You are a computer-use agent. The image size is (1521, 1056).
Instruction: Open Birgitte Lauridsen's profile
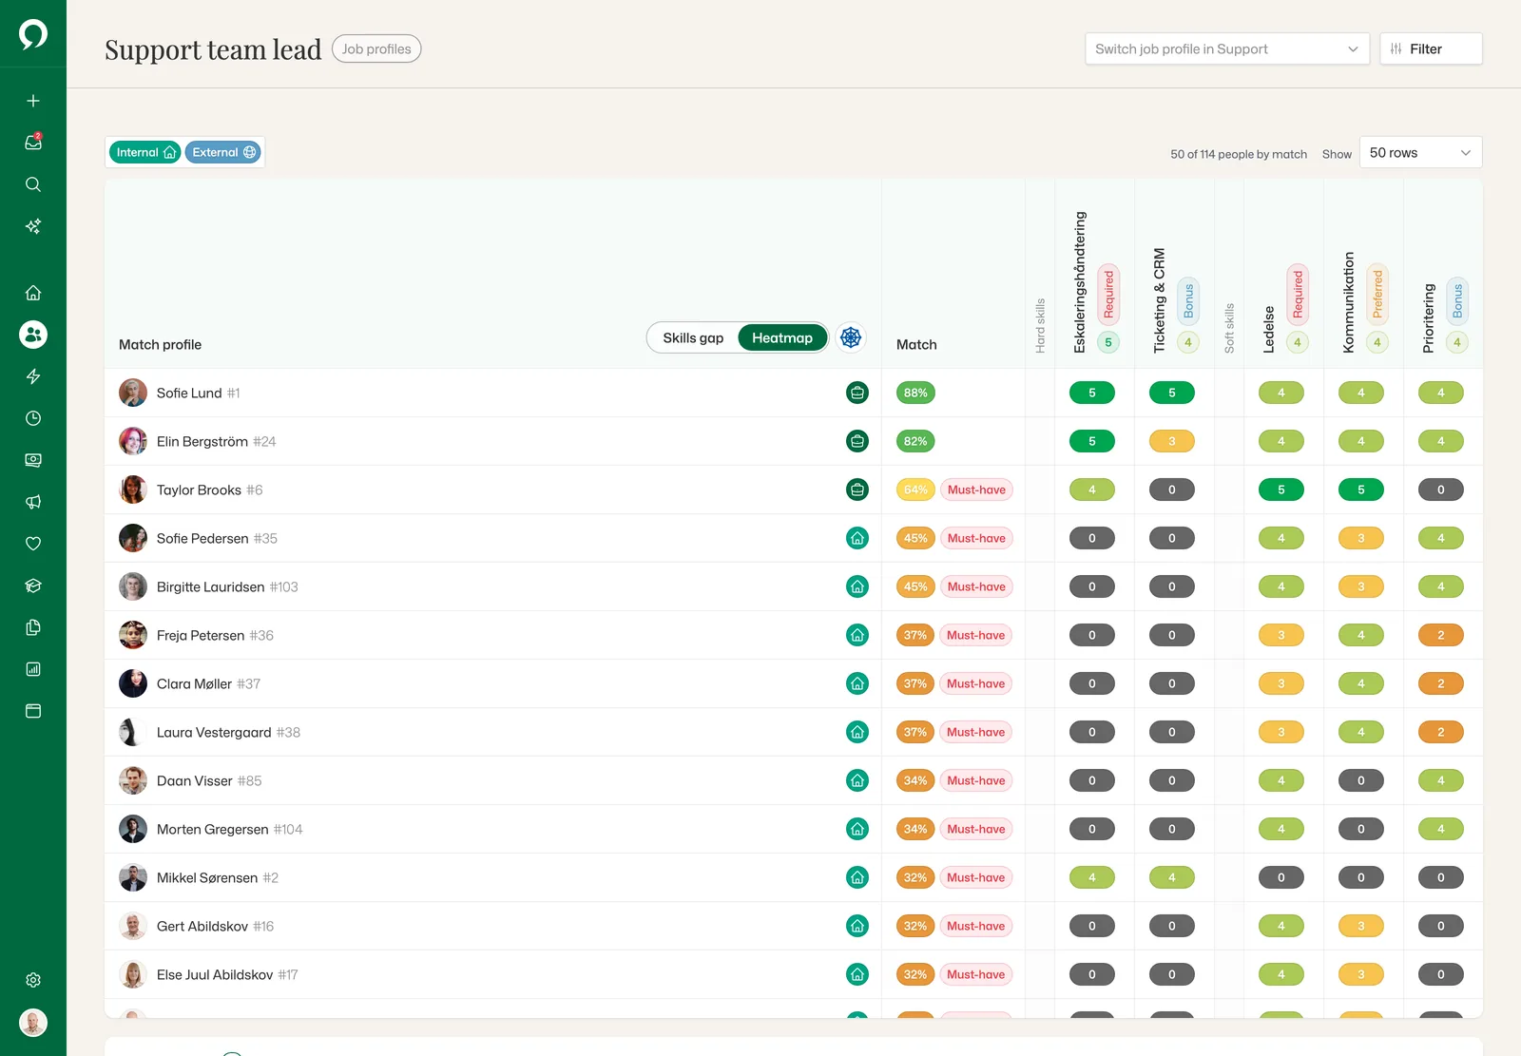click(210, 586)
